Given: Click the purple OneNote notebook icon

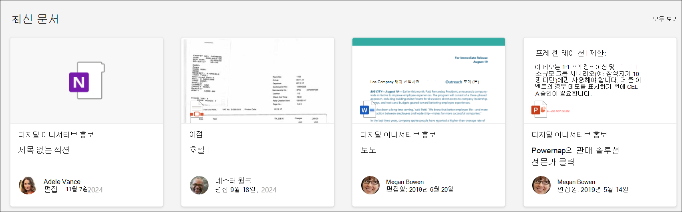Looking at the screenshot, I should pyautogui.click(x=87, y=80).
